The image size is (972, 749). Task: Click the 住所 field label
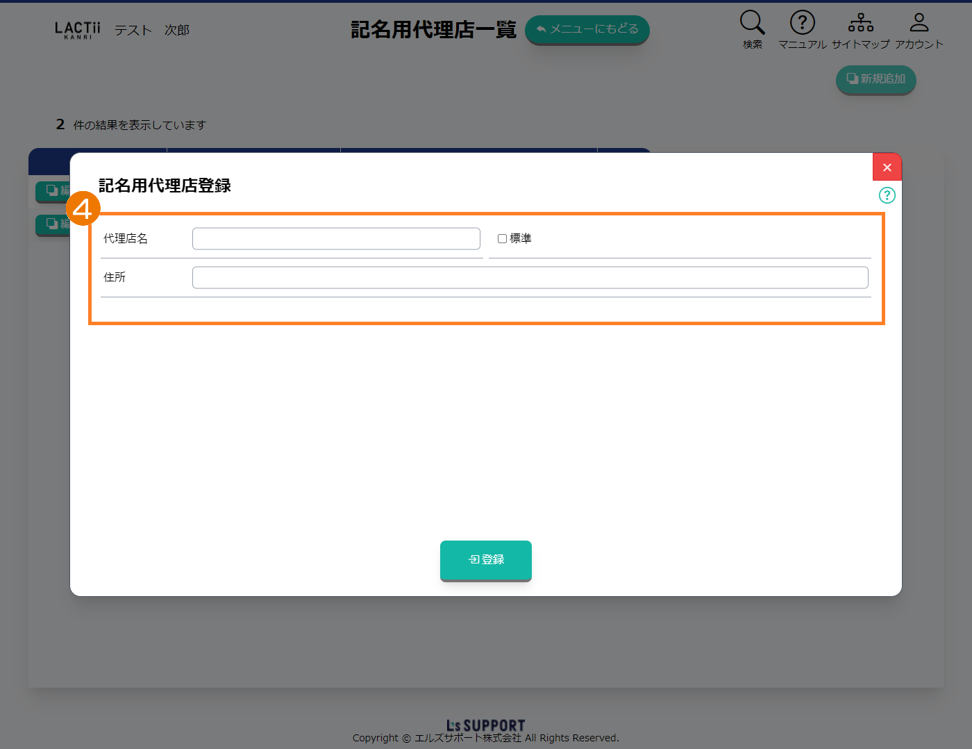coord(115,278)
